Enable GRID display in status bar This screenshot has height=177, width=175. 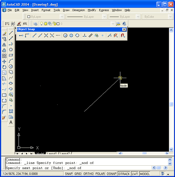(x=78, y=174)
